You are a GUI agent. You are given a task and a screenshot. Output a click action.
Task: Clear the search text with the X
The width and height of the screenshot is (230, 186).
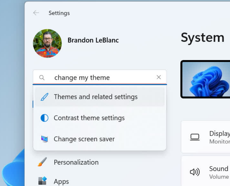[x=159, y=77]
